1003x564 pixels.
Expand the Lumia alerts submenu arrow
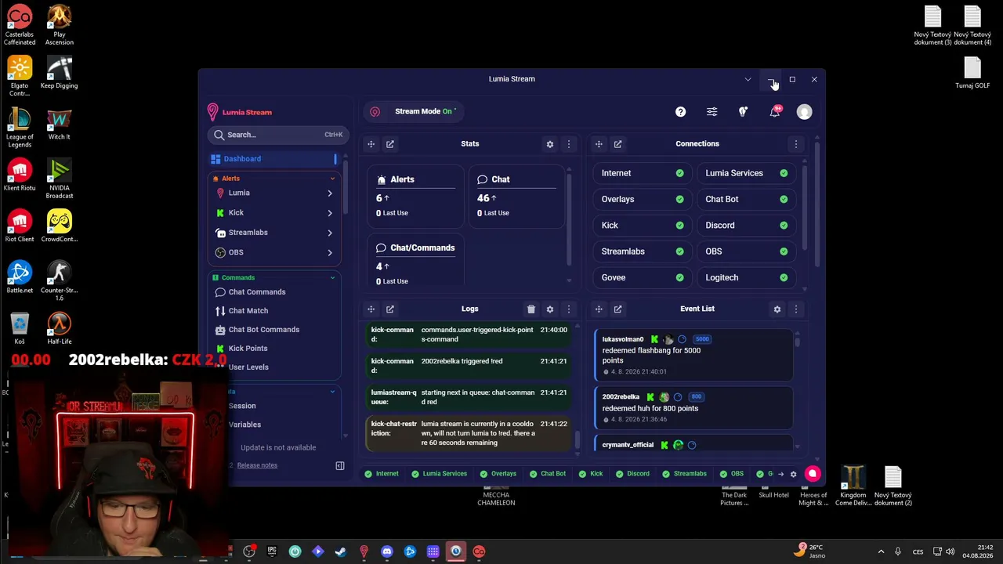pyautogui.click(x=330, y=193)
